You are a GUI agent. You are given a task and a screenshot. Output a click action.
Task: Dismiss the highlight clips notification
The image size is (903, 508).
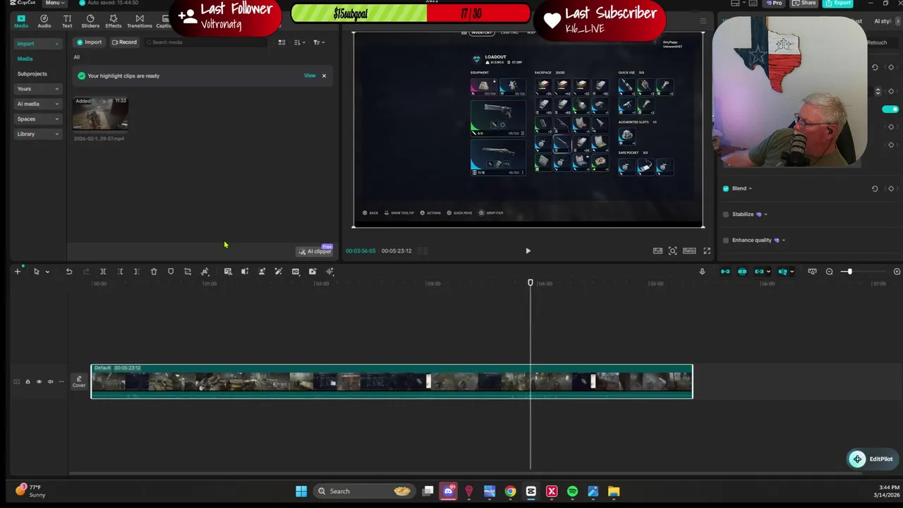[325, 75]
